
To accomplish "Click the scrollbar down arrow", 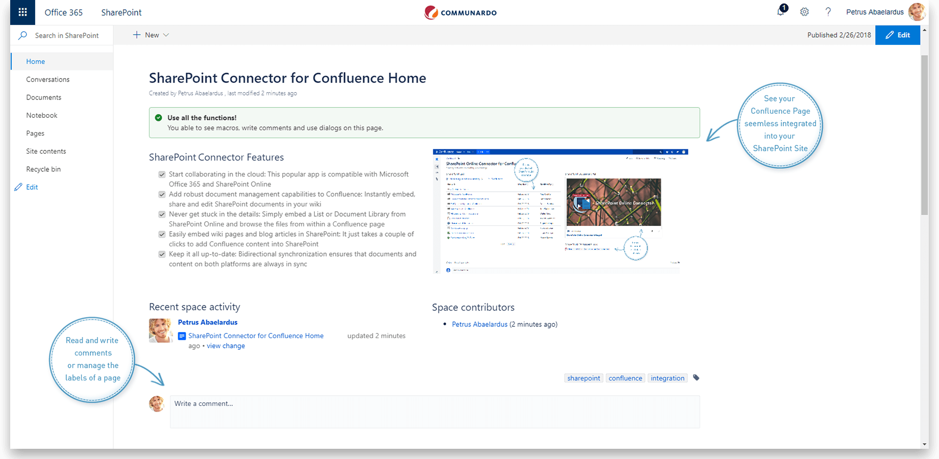I will click(924, 444).
